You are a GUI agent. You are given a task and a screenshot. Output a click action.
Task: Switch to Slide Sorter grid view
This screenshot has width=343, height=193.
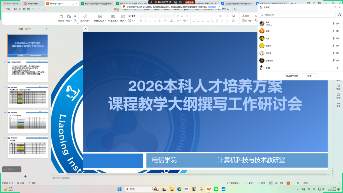[x=276, y=183]
